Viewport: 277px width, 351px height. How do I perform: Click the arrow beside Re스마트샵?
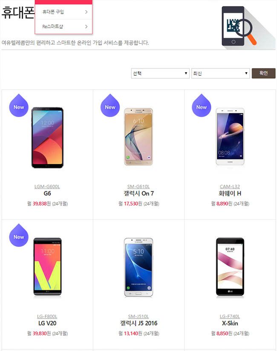point(87,27)
